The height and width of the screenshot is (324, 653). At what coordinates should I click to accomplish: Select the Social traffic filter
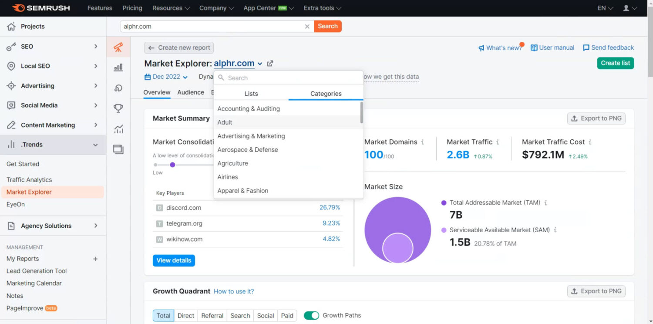pyautogui.click(x=266, y=316)
